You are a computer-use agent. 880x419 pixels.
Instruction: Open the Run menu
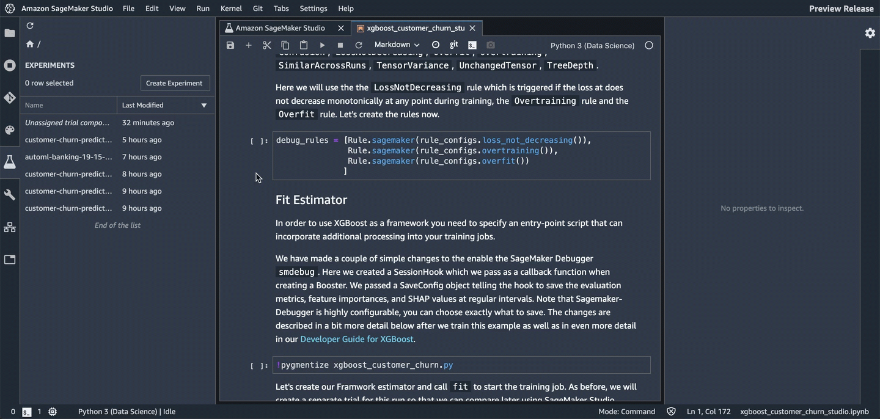click(x=203, y=9)
